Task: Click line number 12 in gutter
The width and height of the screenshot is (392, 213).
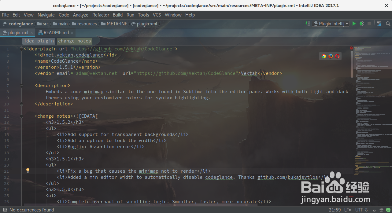Action: 7,116
